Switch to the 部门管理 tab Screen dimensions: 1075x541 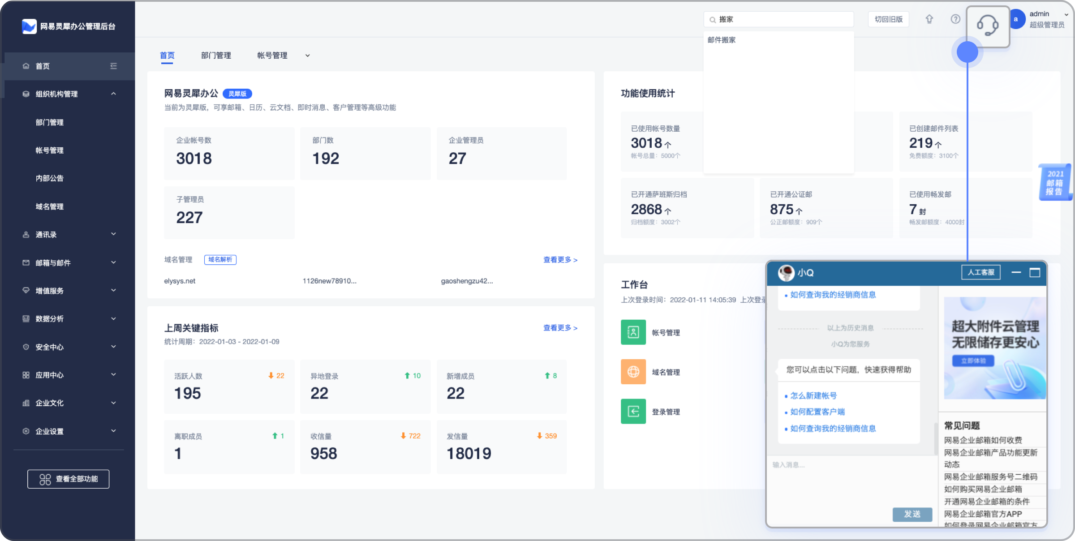[x=216, y=56]
